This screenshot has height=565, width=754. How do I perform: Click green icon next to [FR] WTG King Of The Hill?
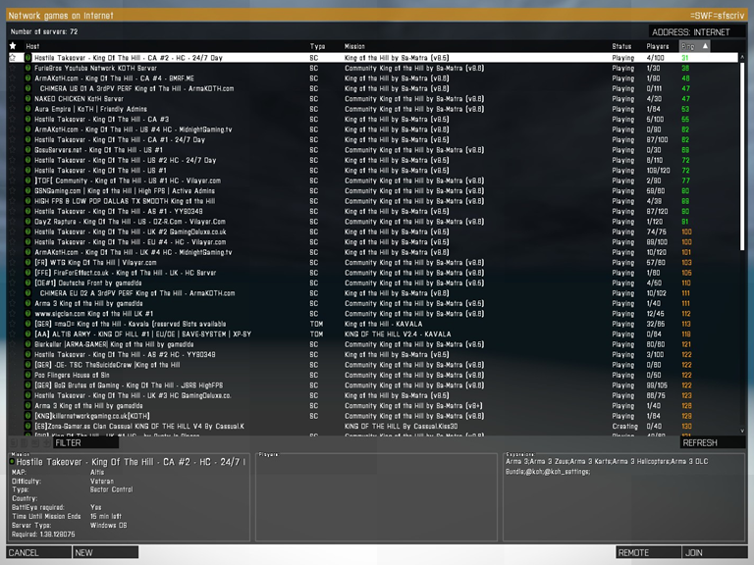(x=27, y=262)
